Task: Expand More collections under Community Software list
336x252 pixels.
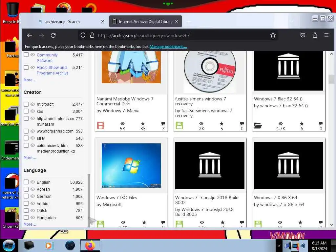Action: (30, 80)
